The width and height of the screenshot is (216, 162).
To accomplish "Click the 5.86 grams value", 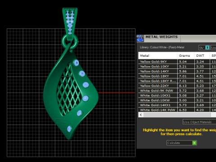I will [183, 71].
